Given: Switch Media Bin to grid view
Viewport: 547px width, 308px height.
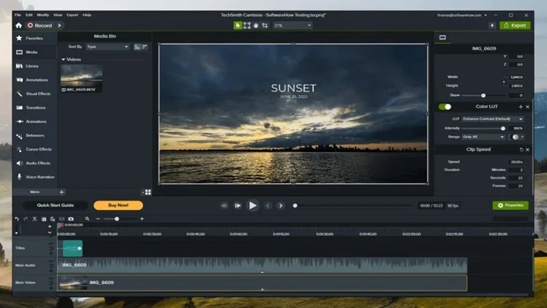Looking at the screenshot, I should point(148,192).
